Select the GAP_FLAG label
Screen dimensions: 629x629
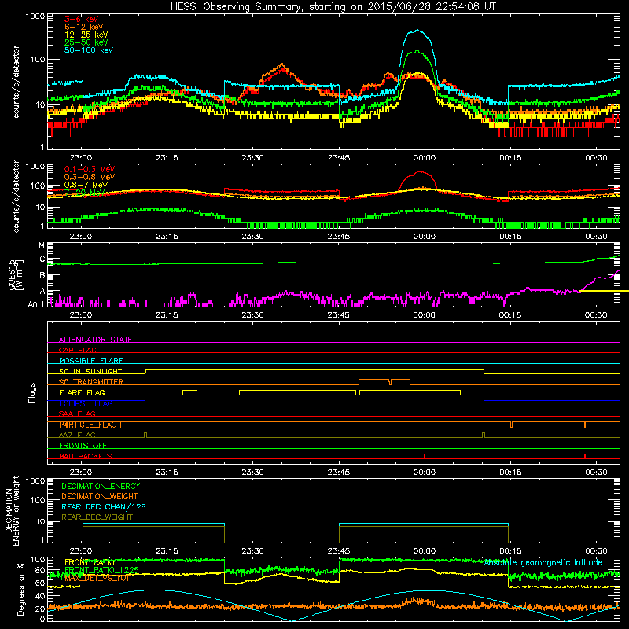click(x=77, y=350)
